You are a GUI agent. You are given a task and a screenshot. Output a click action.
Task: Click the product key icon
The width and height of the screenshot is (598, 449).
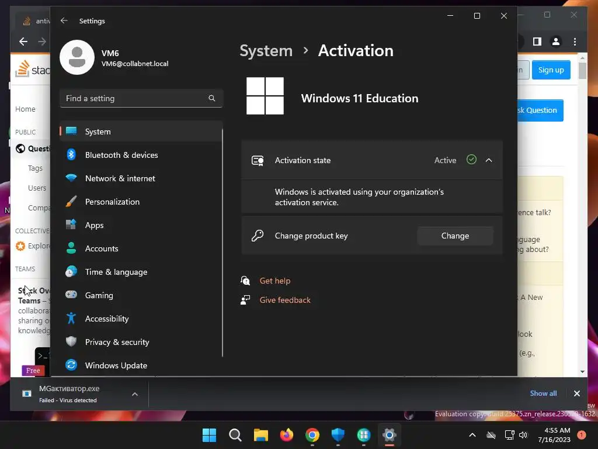point(258,236)
